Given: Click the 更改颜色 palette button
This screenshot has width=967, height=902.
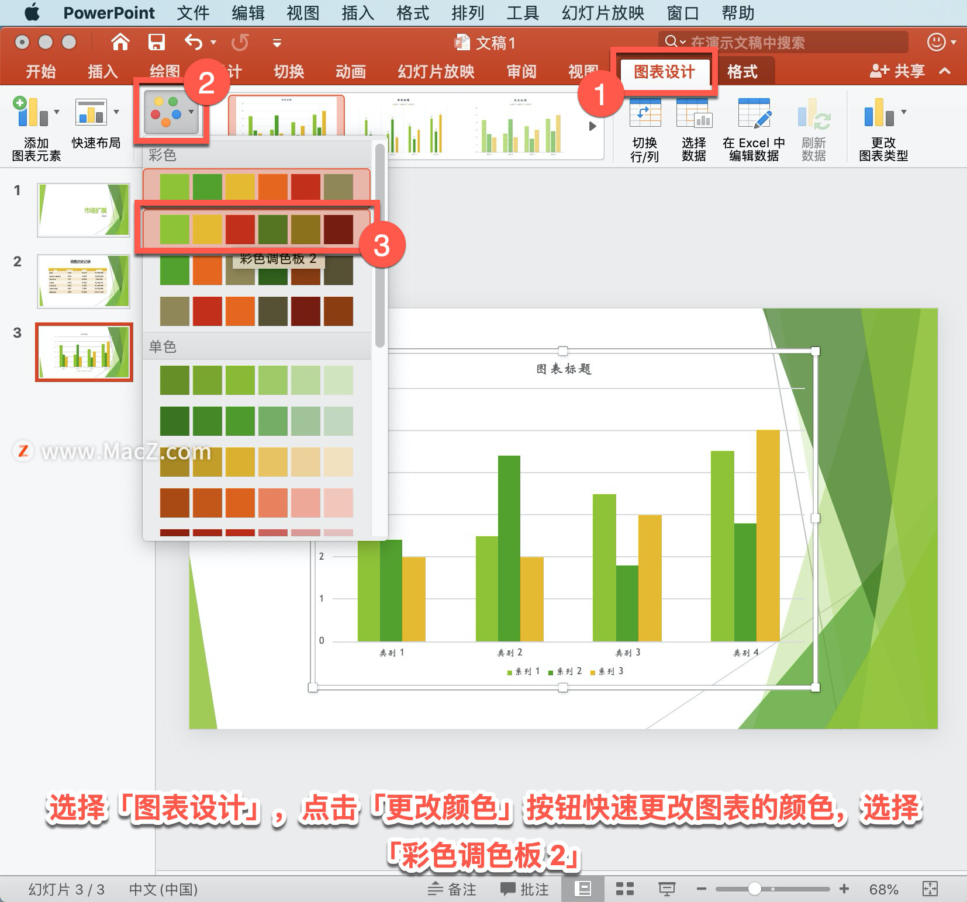Looking at the screenshot, I should pyautogui.click(x=171, y=112).
